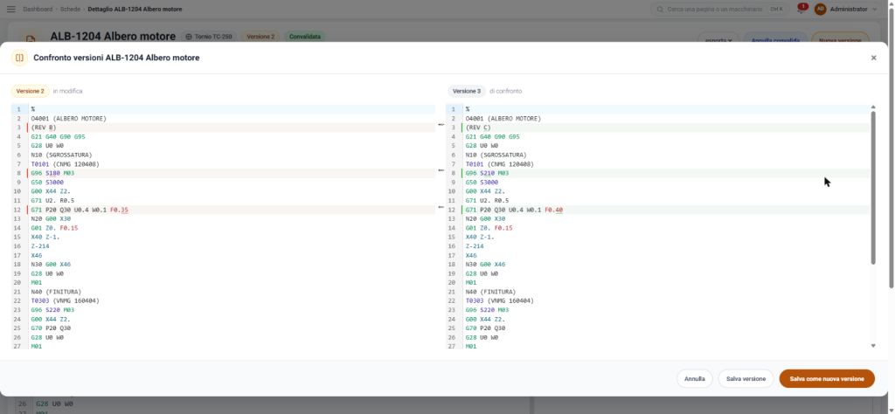Click the Versione 3 badge in the dialog
Screen dimensions: 895x414
pyautogui.click(x=467, y=91)
